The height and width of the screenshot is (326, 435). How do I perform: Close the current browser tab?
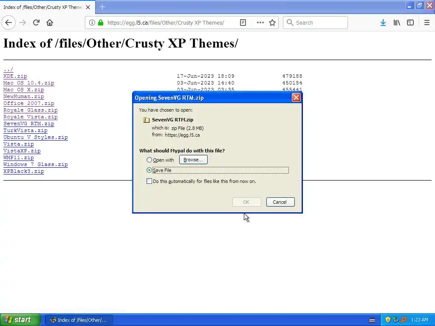coord(88,7)
